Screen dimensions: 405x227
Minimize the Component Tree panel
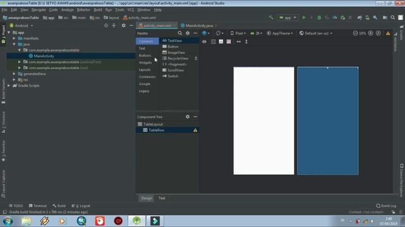(x=196, y=117)
